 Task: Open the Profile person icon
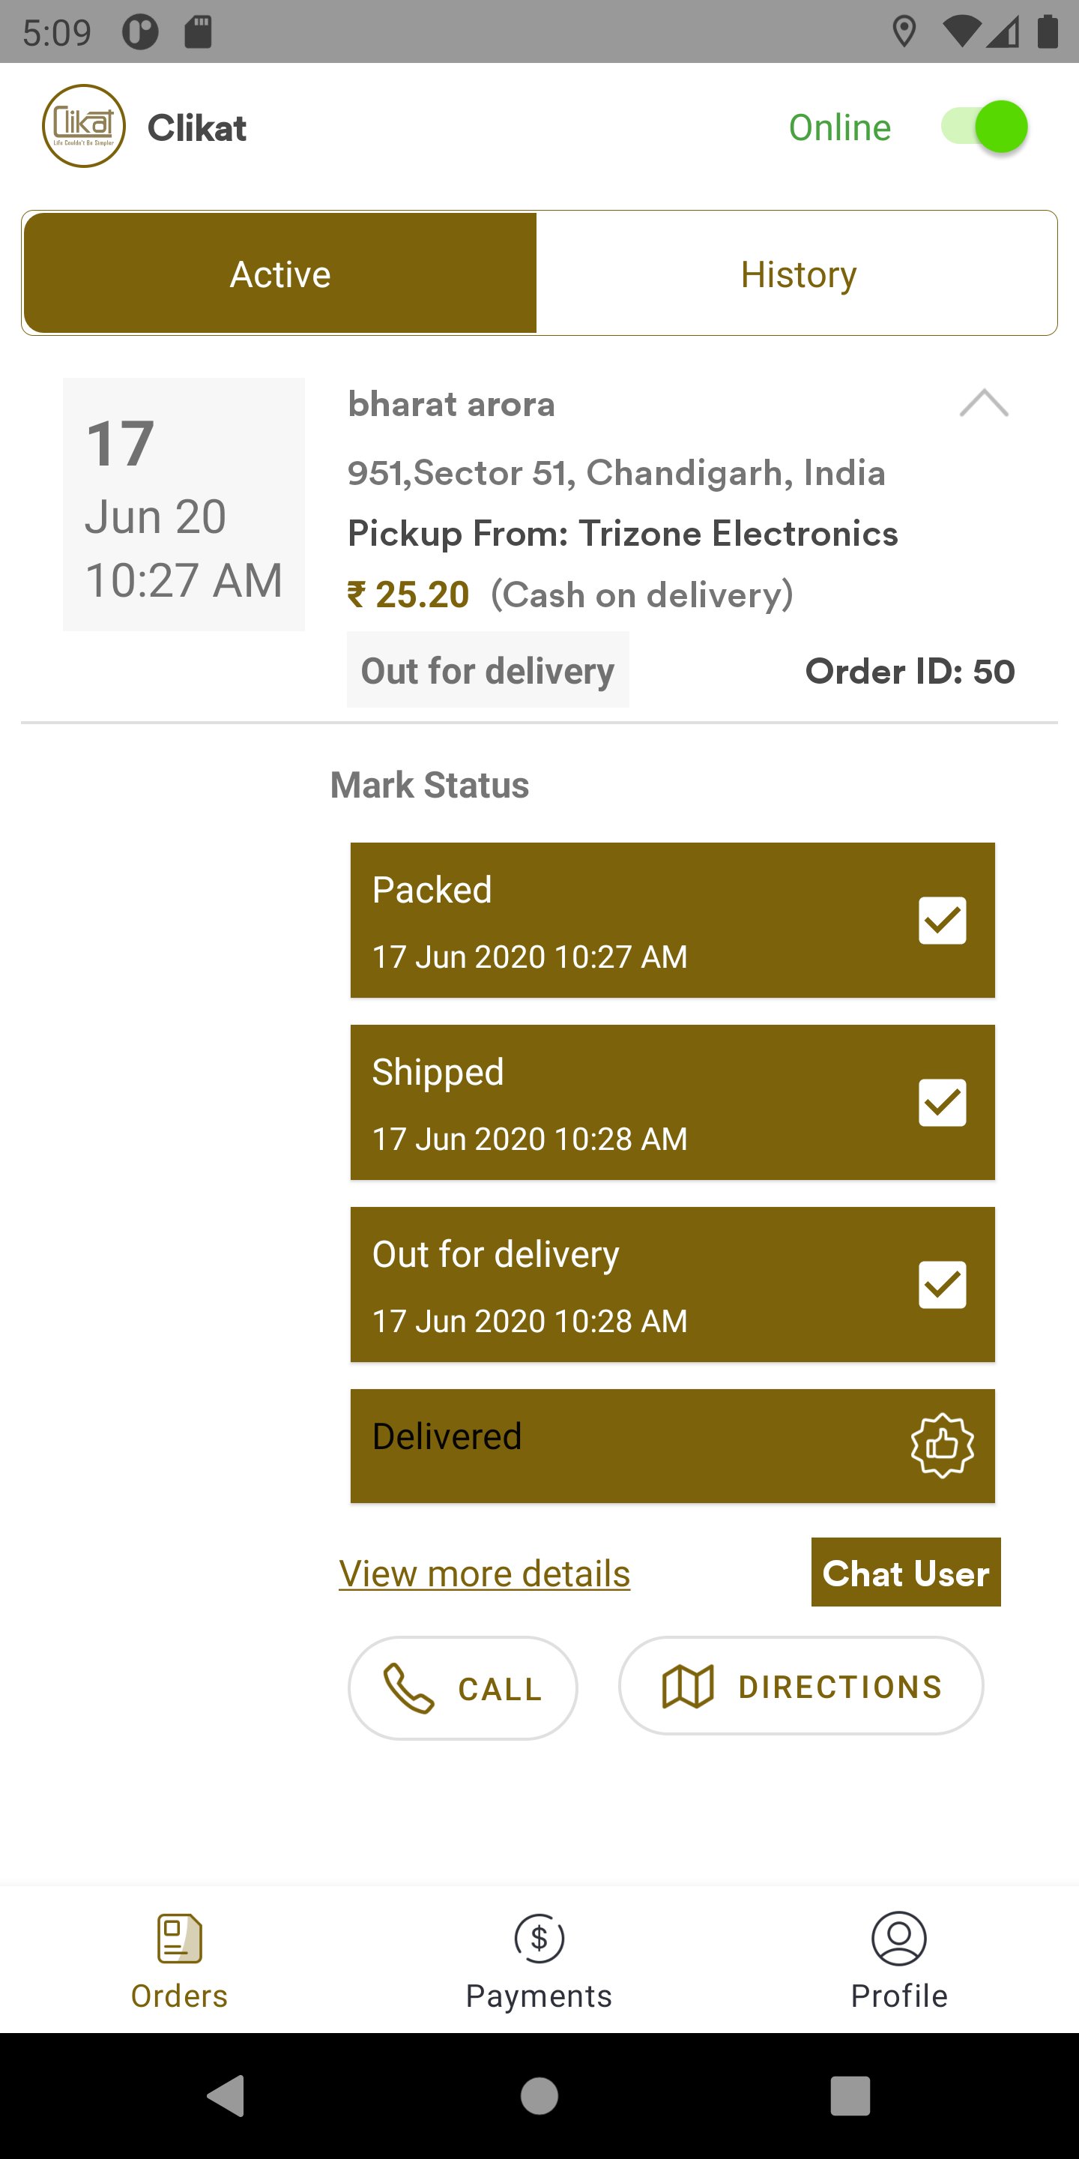click(898, 1938)
